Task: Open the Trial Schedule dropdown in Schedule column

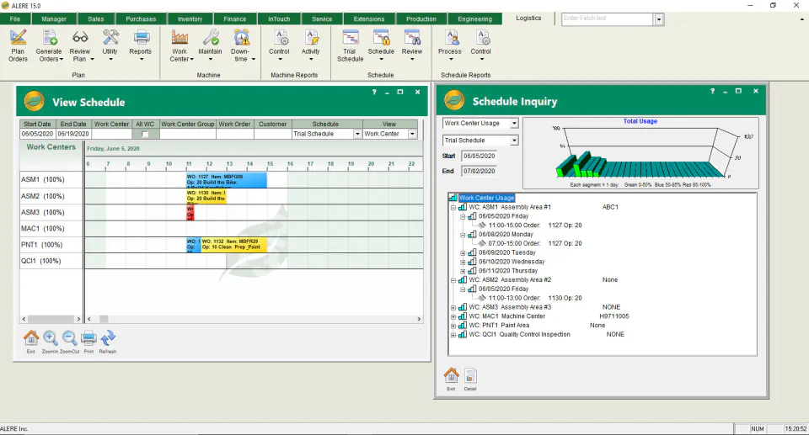Action: point(357,134)
